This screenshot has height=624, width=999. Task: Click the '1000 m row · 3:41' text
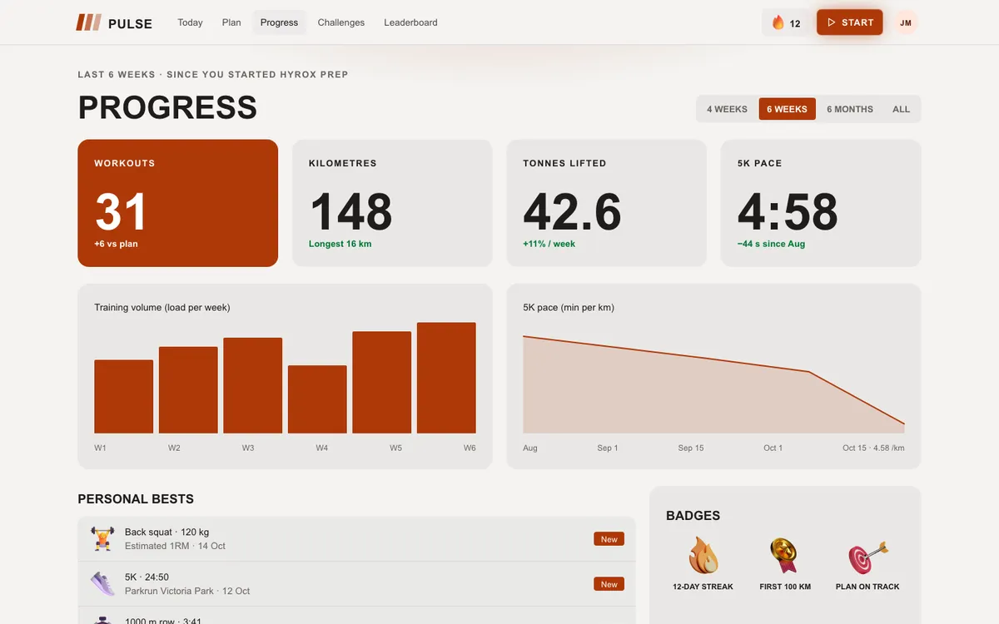point(163,620)
